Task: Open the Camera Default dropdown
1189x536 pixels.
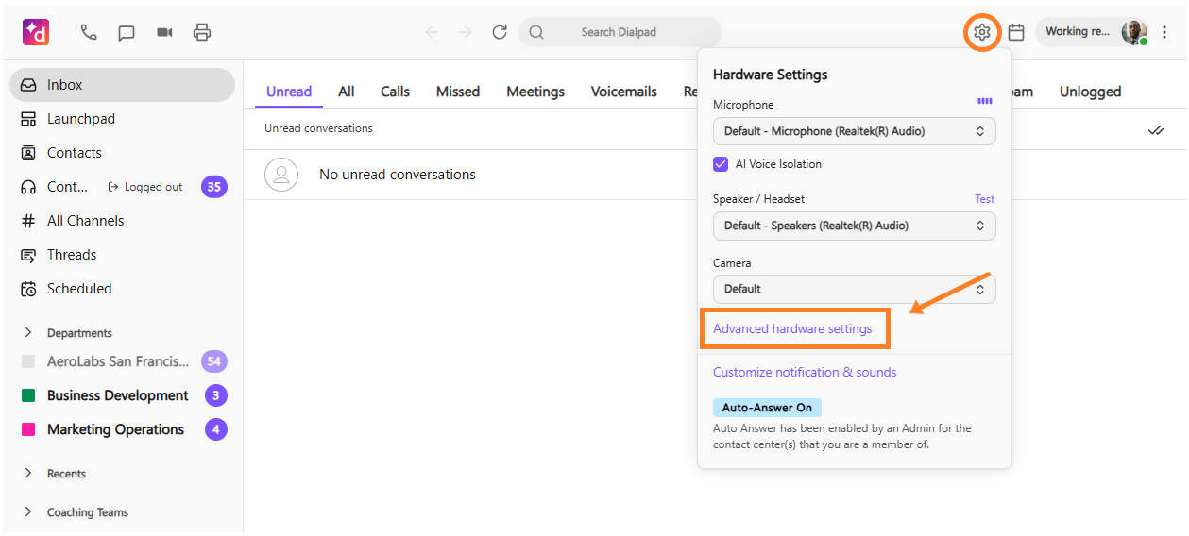Action: (x=855, y=289)
